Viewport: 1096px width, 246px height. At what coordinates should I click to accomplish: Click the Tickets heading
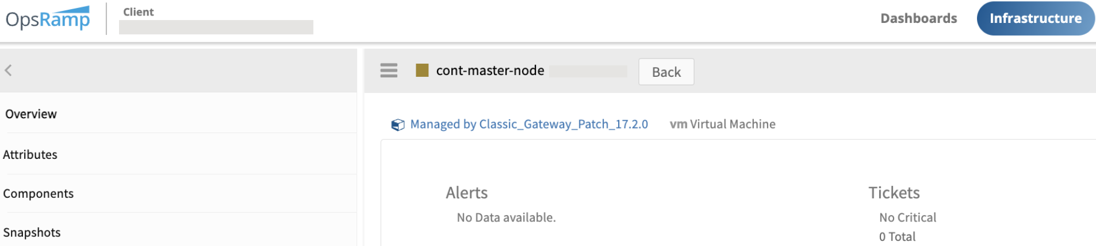coord(894,193)
